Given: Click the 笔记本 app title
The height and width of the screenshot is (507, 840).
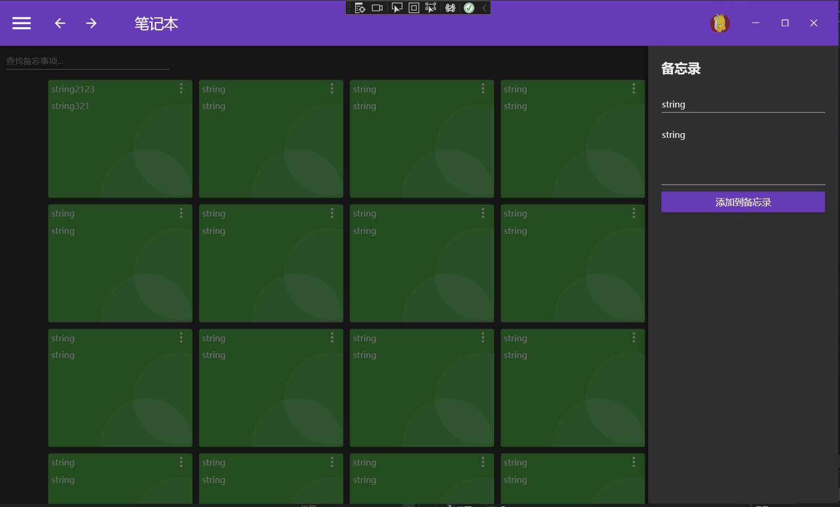Looking at the screenshot, I should pos(156,24).
